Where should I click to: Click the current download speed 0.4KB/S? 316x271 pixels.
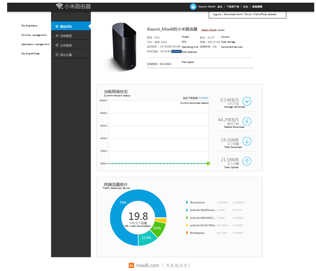coord(204,98)
